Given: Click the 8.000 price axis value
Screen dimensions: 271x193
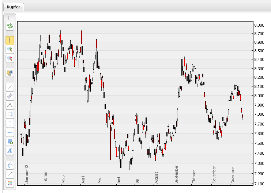Looking at the screenshot, I should point(259,96).
